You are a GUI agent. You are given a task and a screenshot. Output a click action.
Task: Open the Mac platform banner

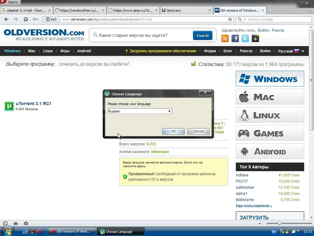coord(270,97)
